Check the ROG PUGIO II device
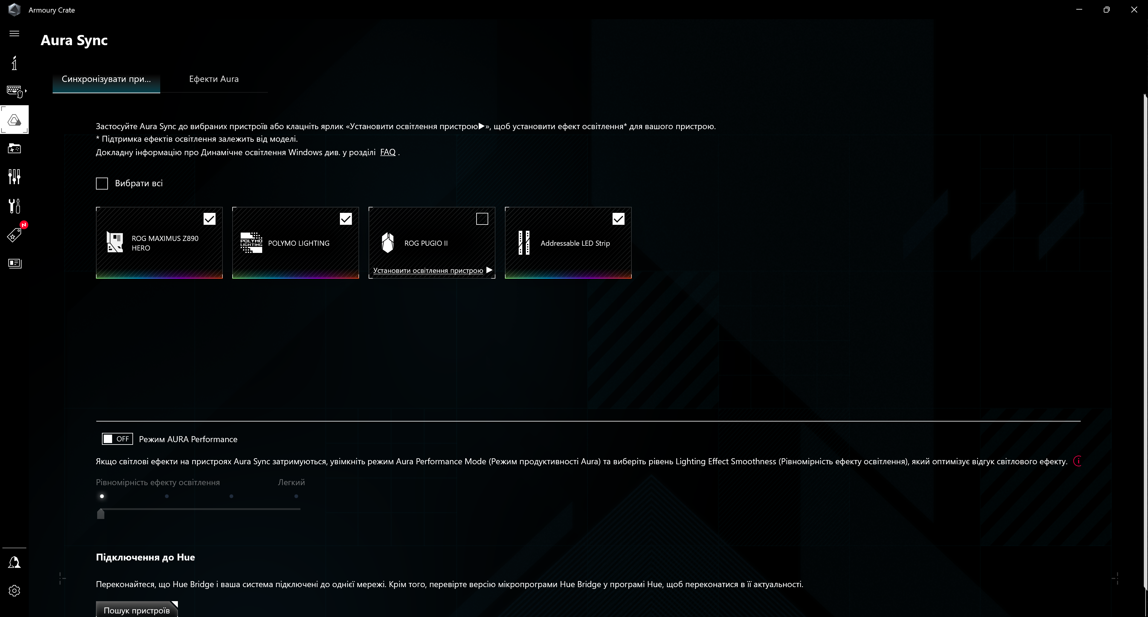 (482, 219)
